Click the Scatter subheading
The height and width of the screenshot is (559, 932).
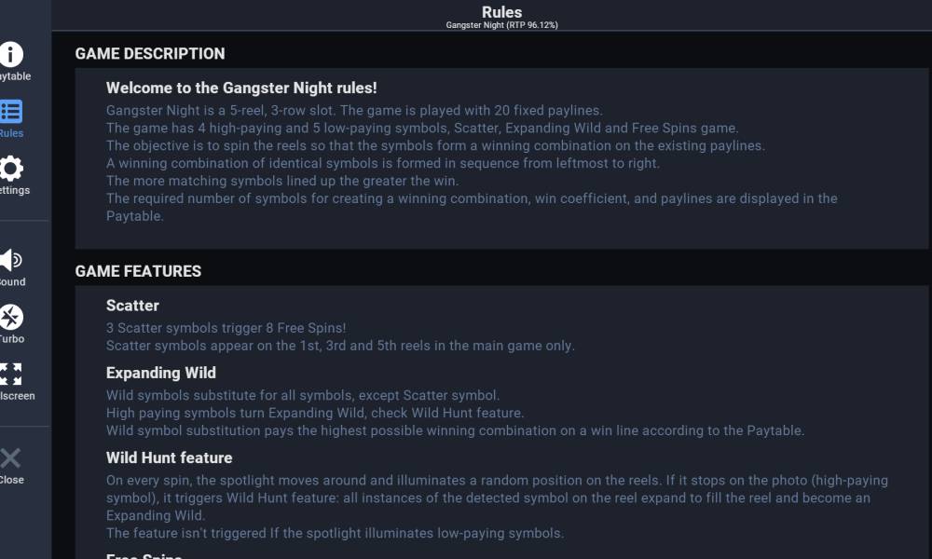click(x=132, y=306)
